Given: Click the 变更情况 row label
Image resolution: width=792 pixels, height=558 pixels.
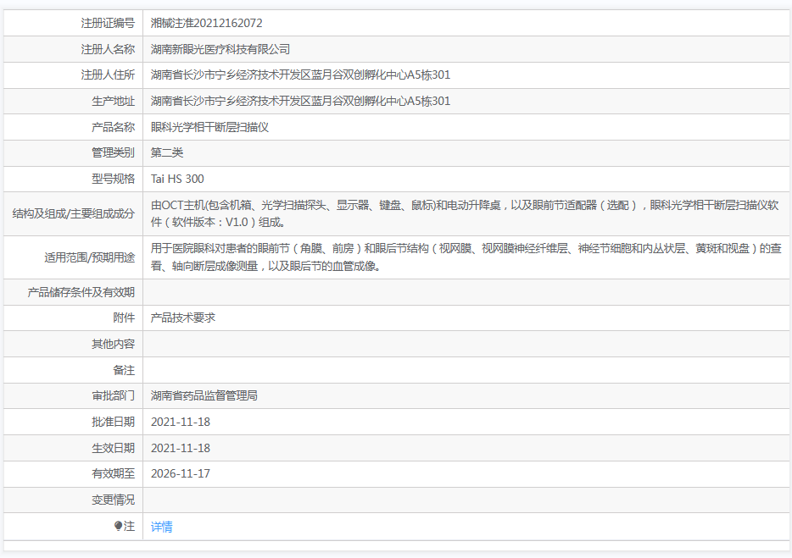Looking at the screenshot, I should [113, 500].
